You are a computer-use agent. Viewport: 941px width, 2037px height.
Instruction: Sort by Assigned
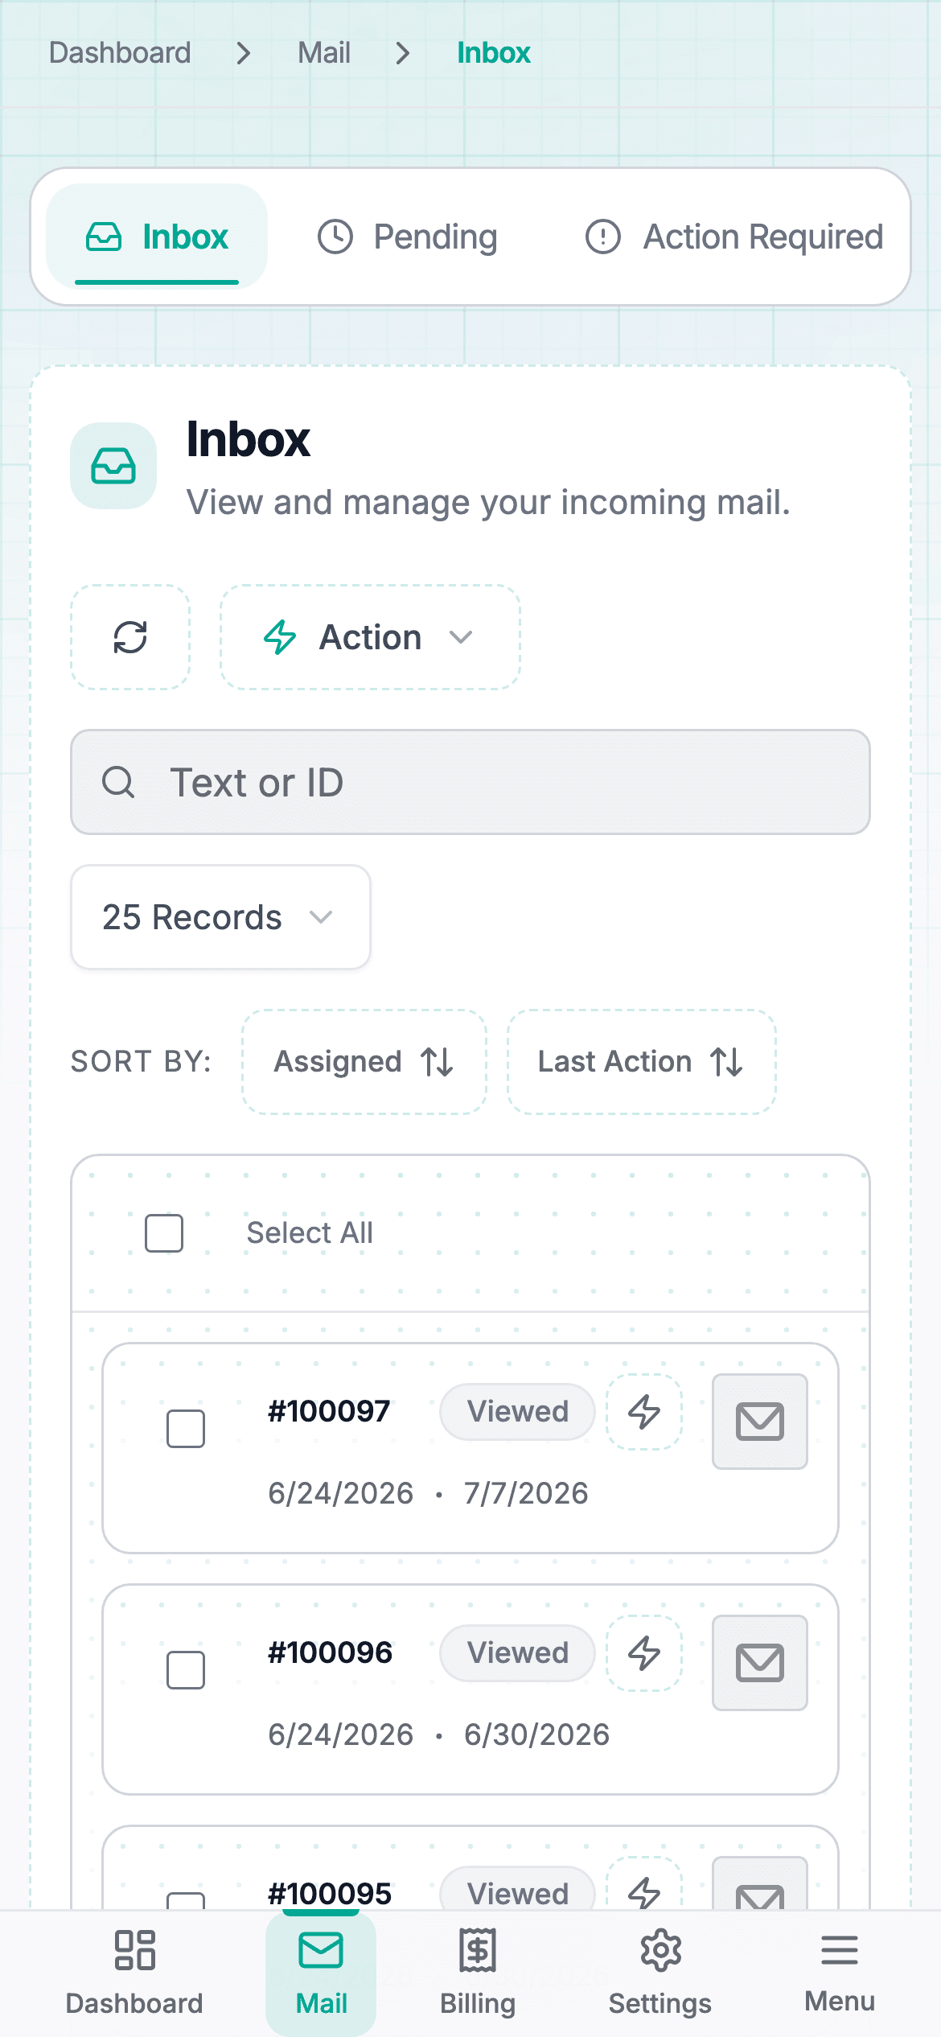coord(364,1062)
